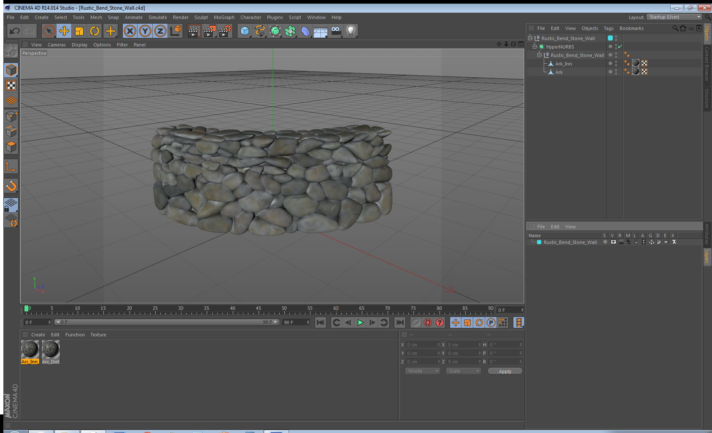712x433 pixels.
Task: Toggle snapping magnet icon
Action: tap(11, 186)
